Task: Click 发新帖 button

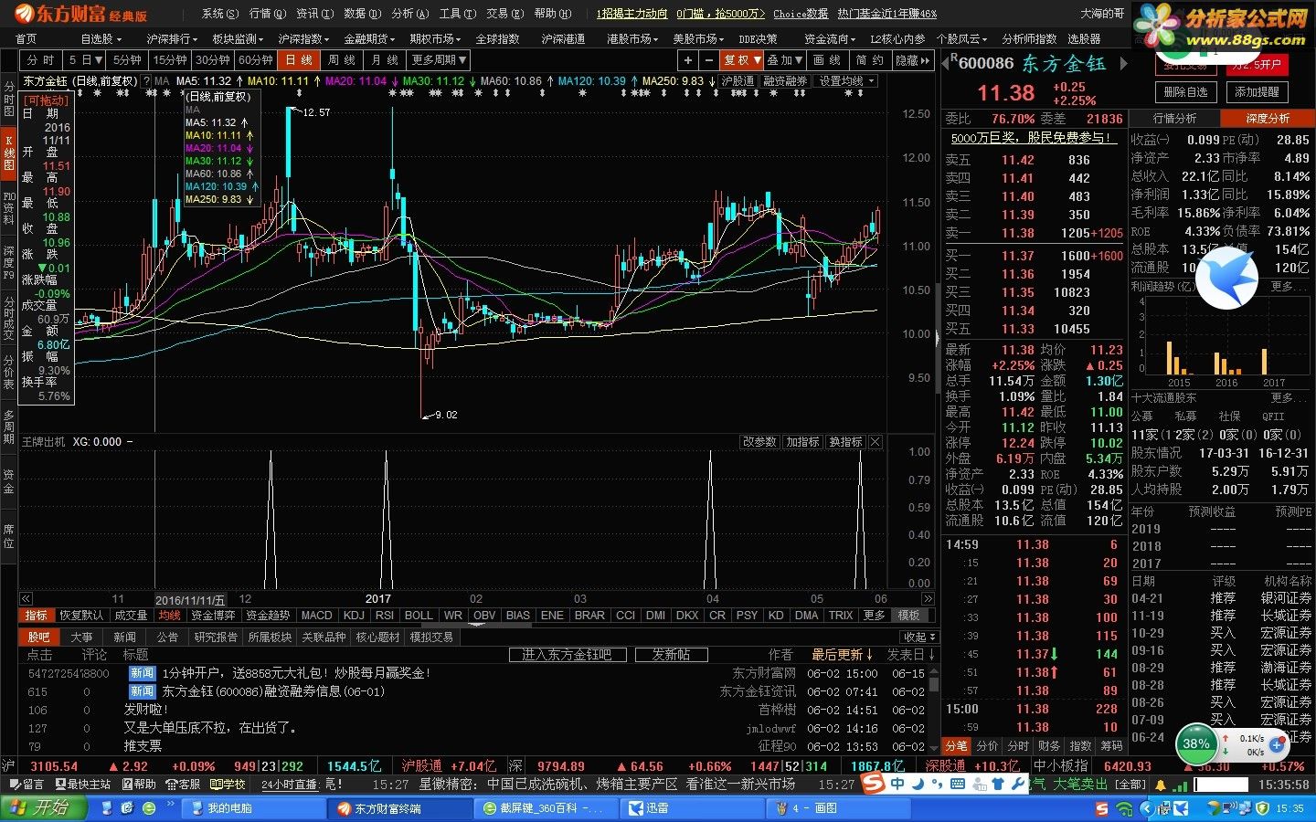Action: pos(671,655)
